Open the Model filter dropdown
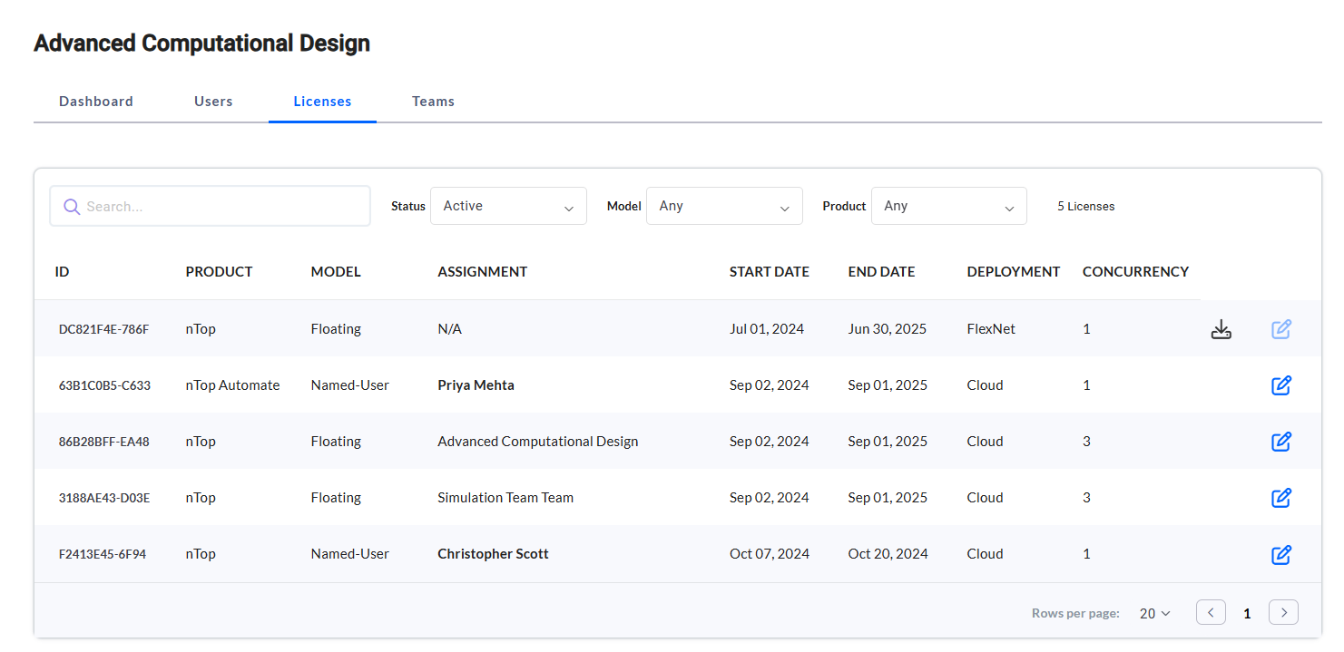The width and height of the screenshot is (1344, 652). tap(724, 206)
